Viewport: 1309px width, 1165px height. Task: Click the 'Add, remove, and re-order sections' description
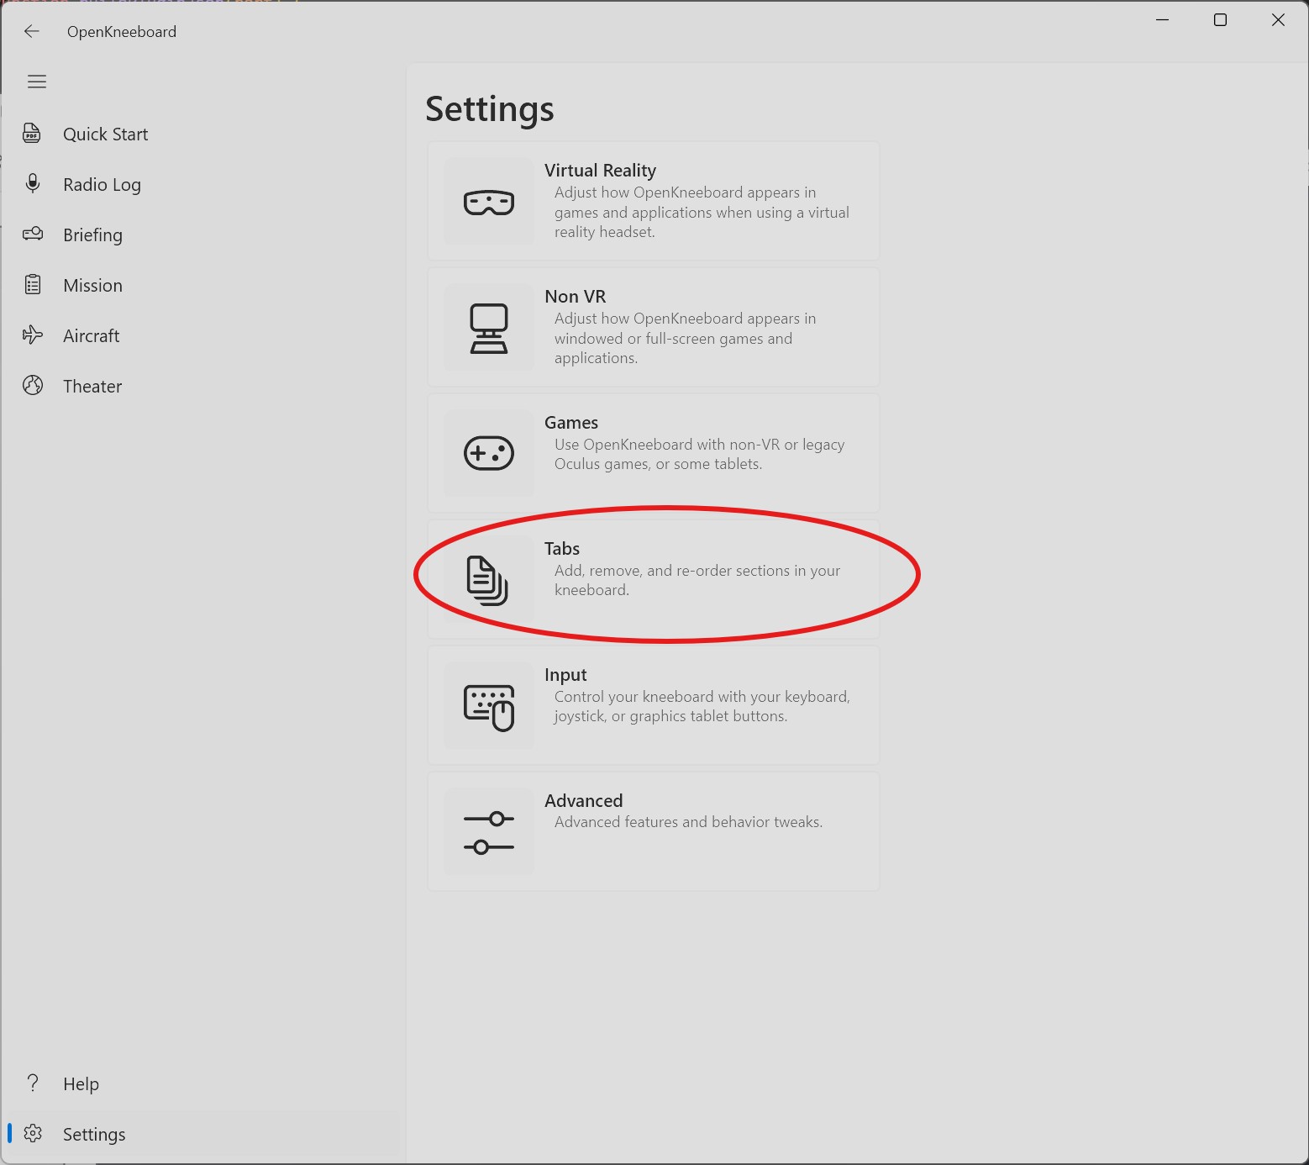coord(697,580)
